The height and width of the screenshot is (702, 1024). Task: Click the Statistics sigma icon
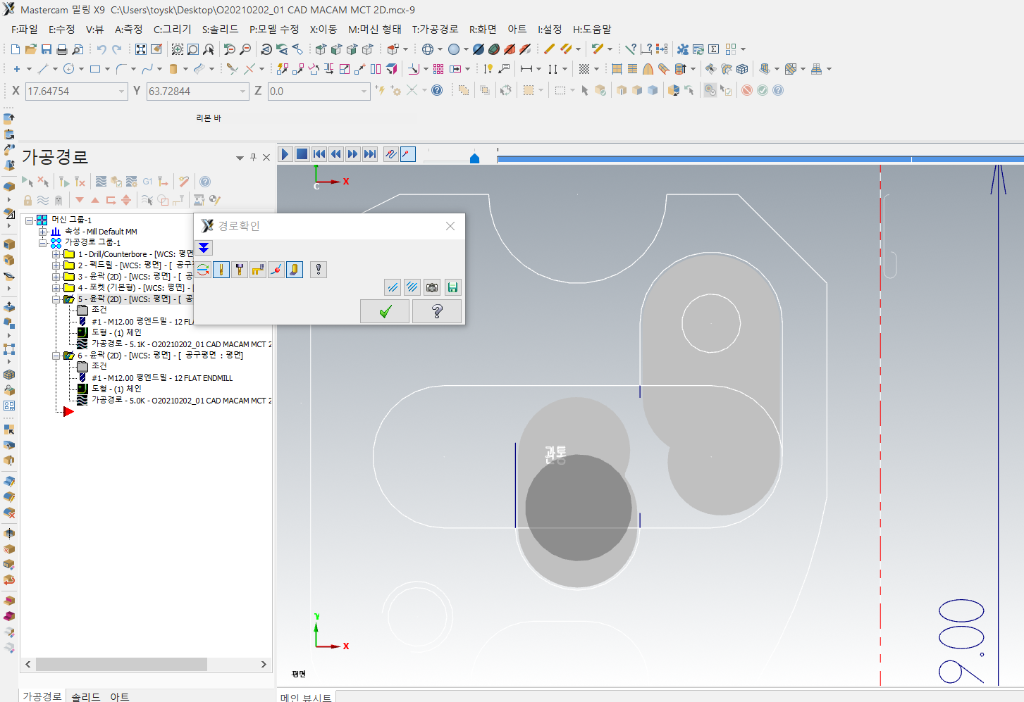[x=714, y=49]
